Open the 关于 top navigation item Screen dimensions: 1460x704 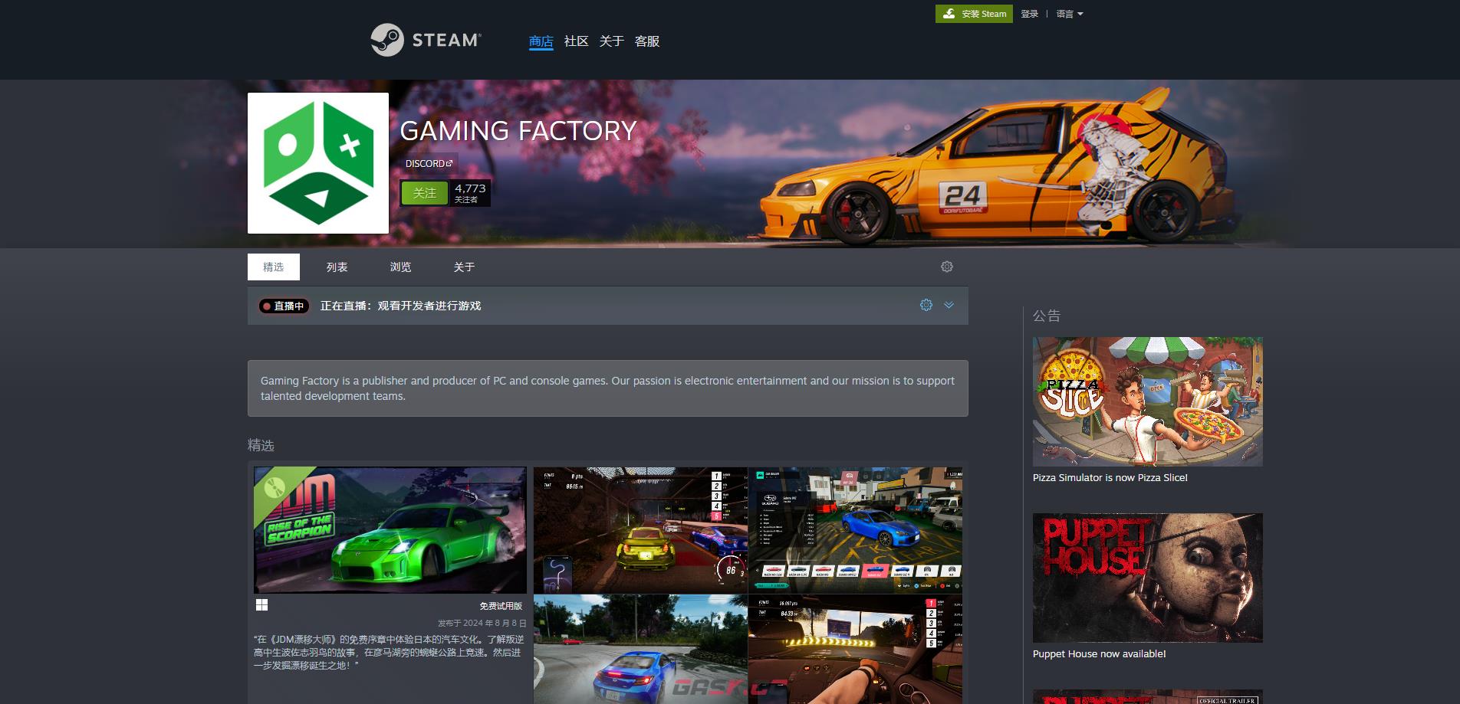point(611,41)
